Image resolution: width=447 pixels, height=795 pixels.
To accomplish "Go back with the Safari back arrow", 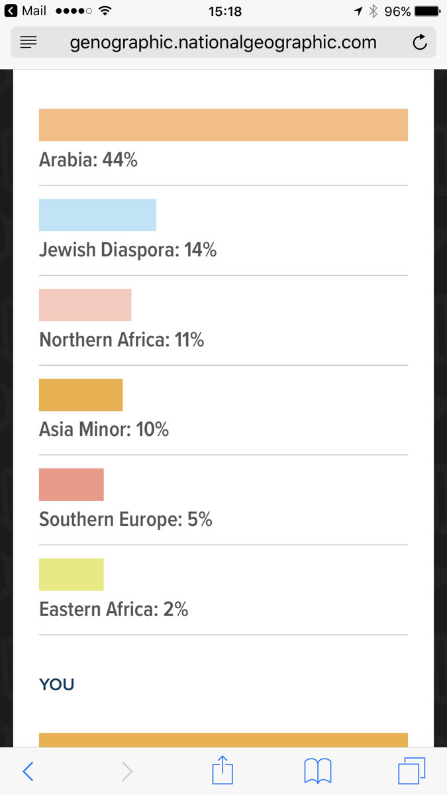I will [28, 771].
